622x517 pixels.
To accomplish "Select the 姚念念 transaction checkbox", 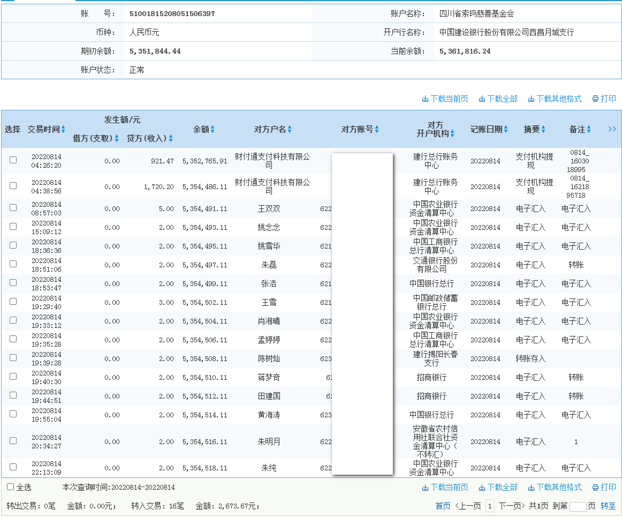I will [13, 226].
